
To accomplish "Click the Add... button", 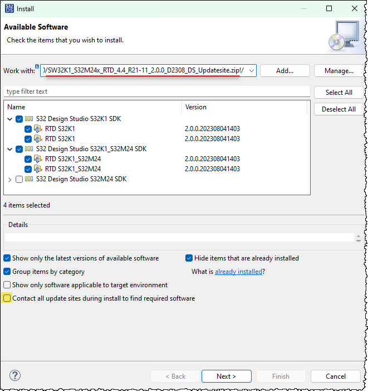I will pos(285,71).
